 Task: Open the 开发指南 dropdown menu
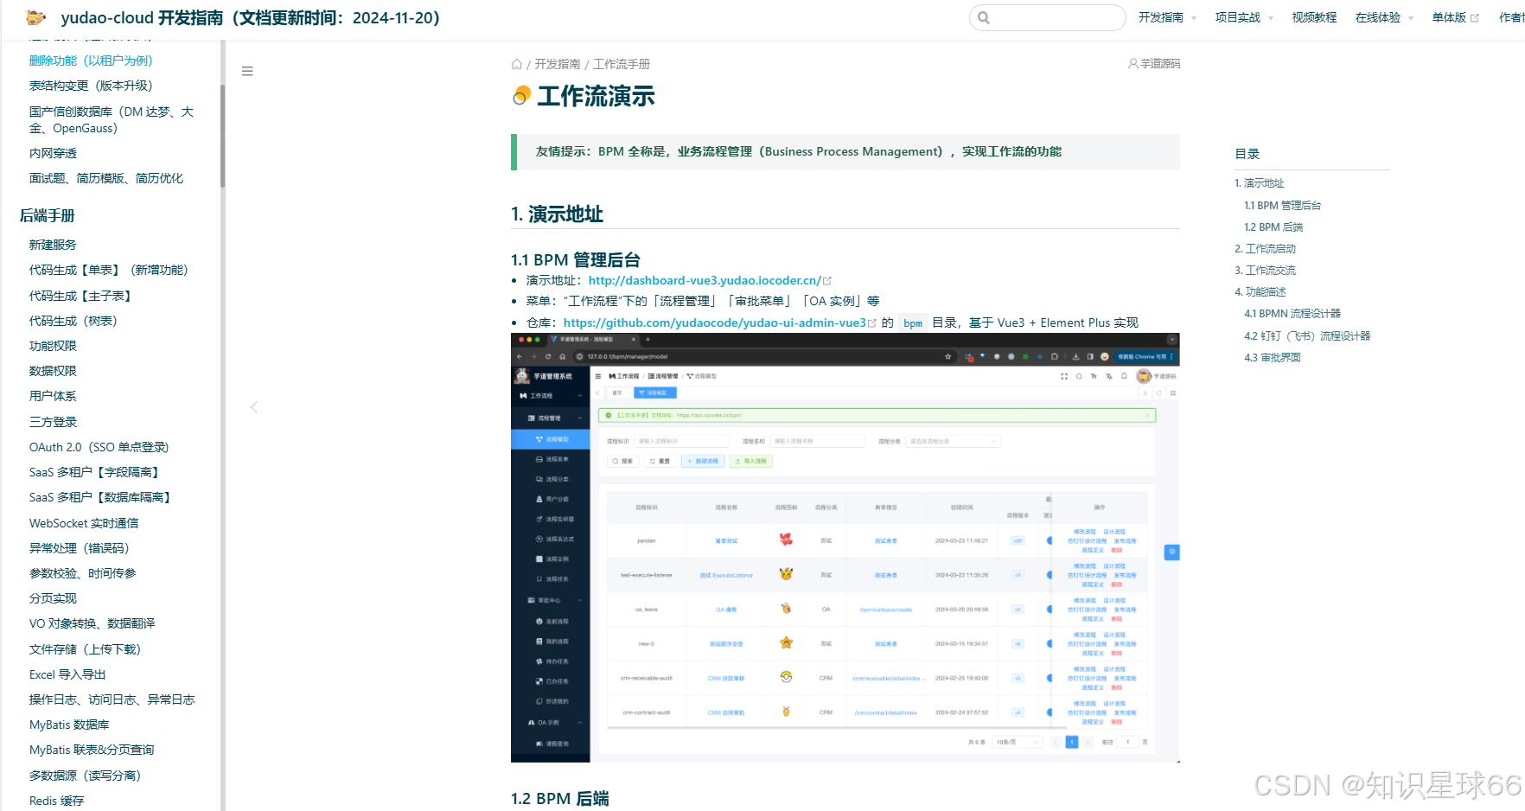pyautogui.click(x=1167, y=17)
